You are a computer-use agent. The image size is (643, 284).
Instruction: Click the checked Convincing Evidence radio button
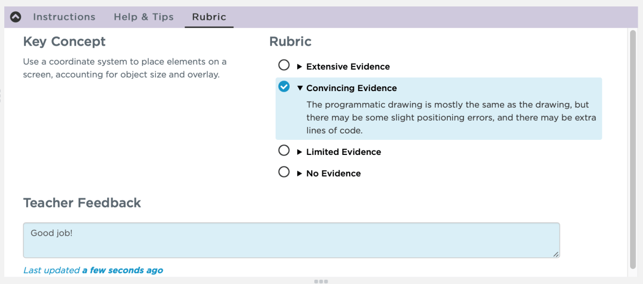click(x=284, y=87)
